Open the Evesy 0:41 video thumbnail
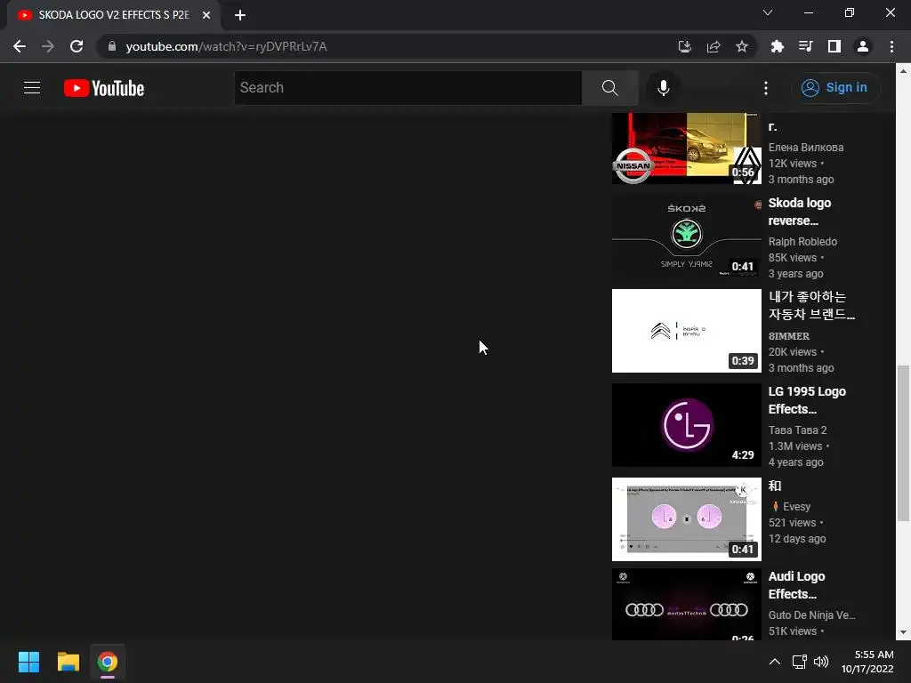This screenshot has height=683, width=911. pyautogui.click(x=686, y=519)
